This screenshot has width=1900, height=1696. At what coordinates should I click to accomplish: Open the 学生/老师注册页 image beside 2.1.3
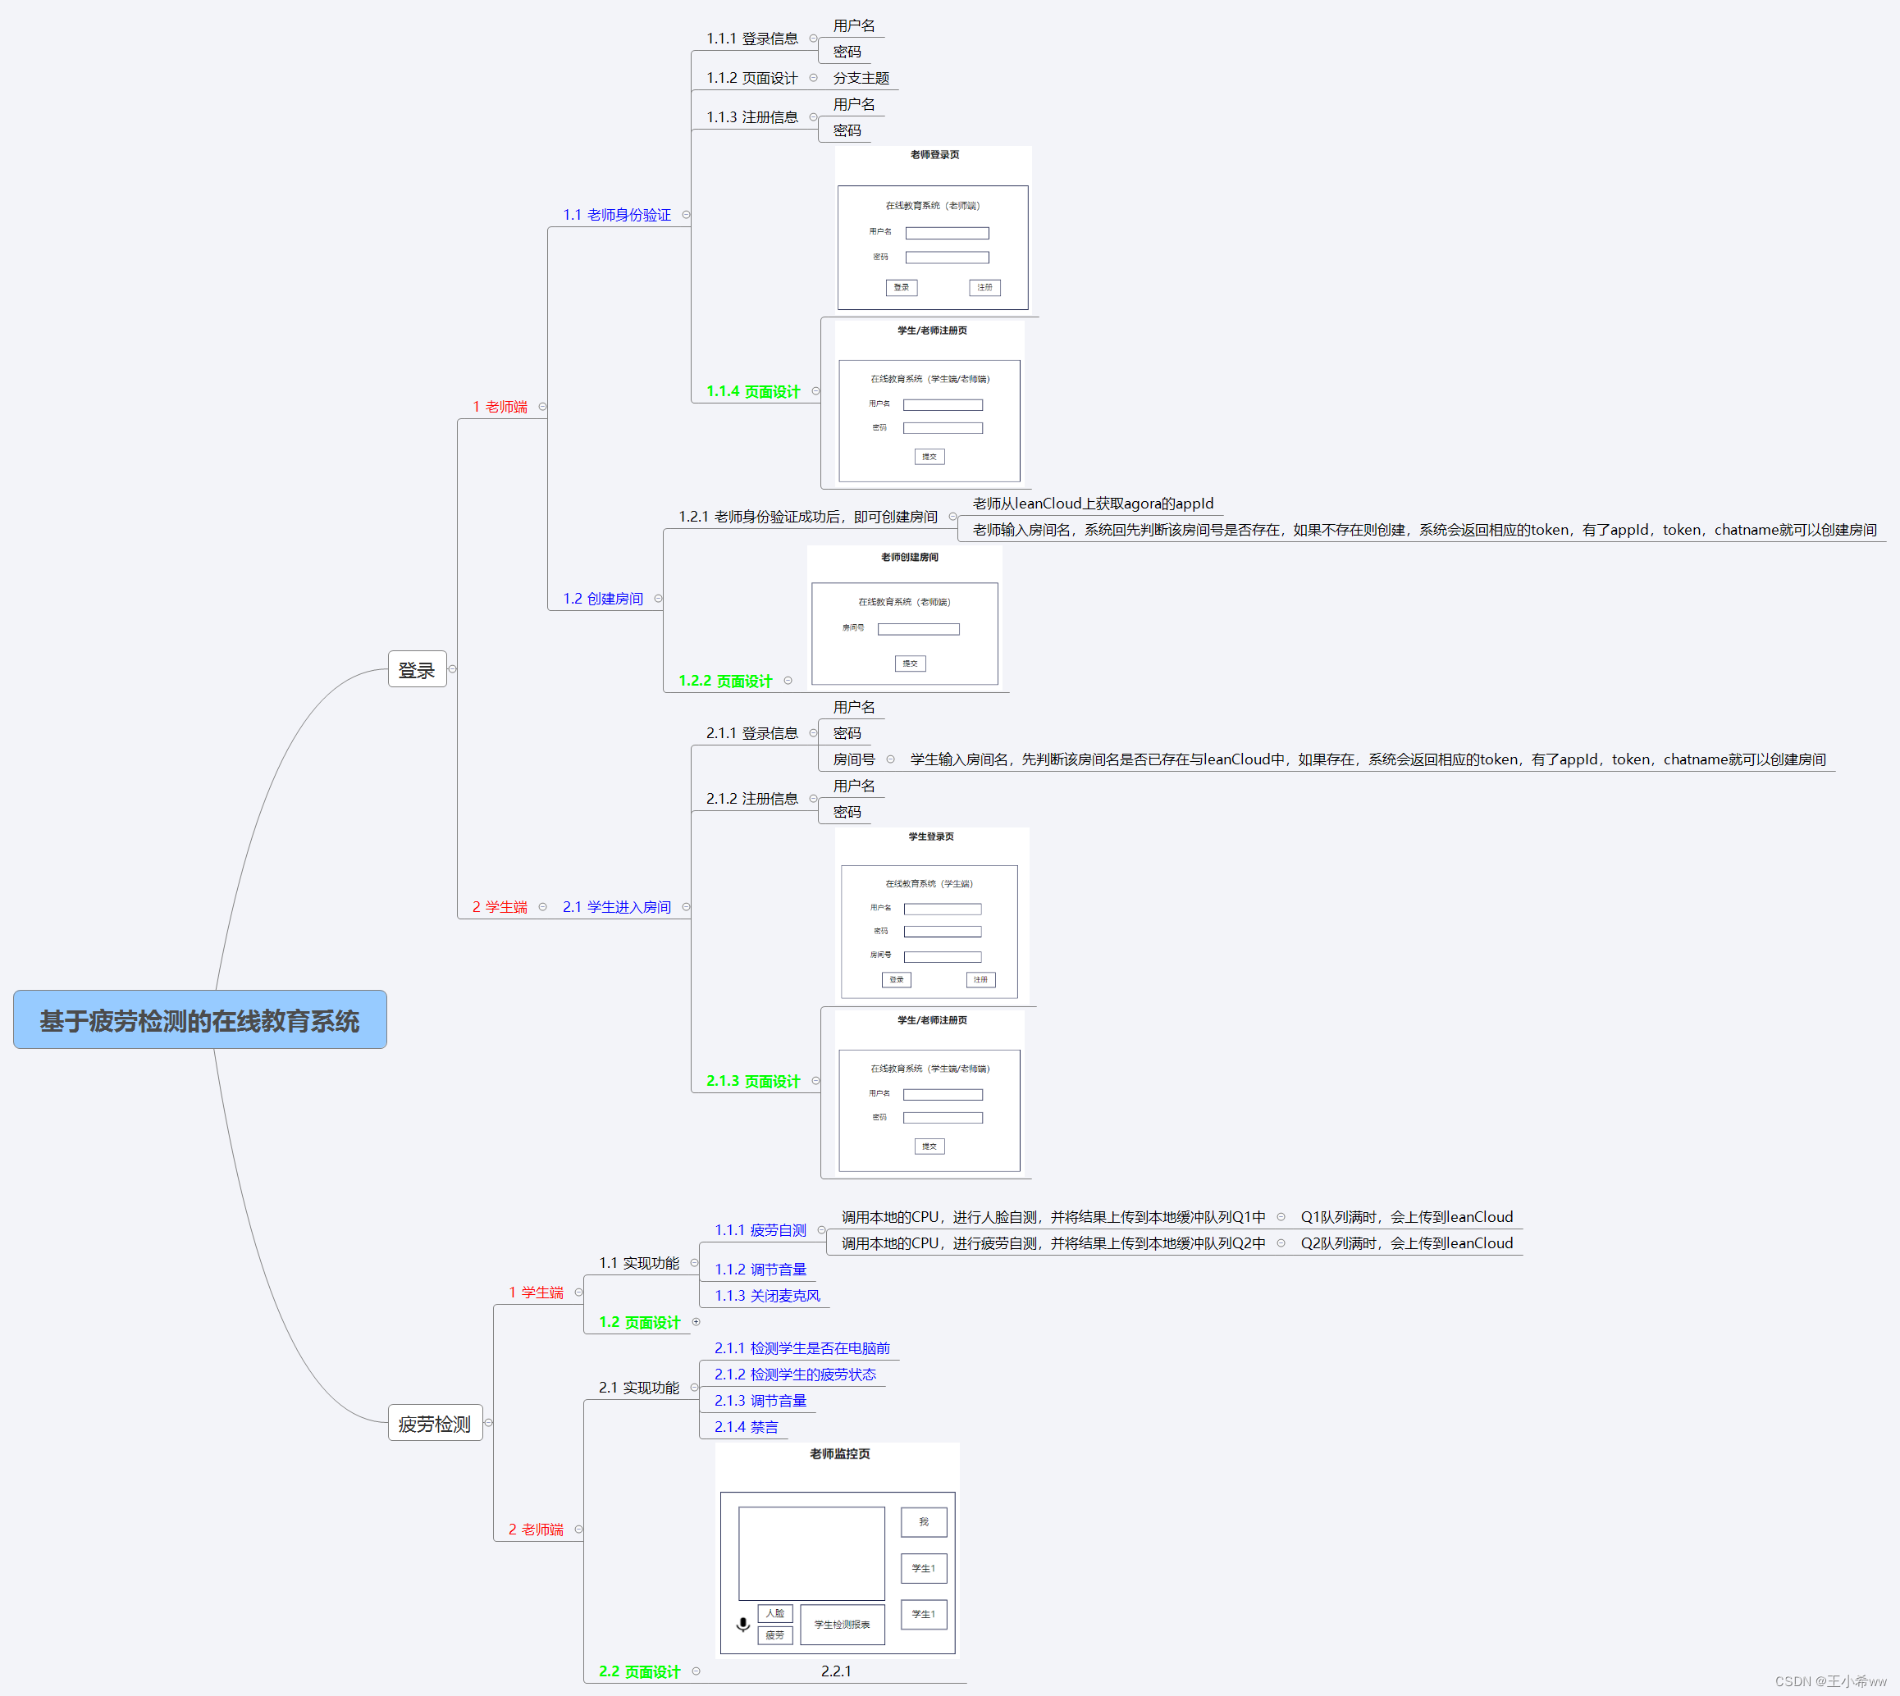point(930,1093)
